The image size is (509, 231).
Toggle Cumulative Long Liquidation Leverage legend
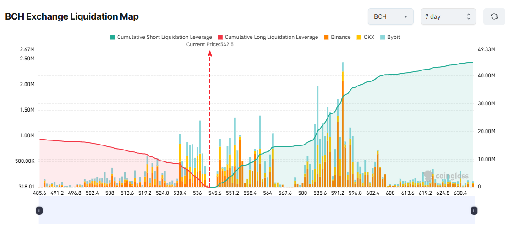[x=271, y=37]
